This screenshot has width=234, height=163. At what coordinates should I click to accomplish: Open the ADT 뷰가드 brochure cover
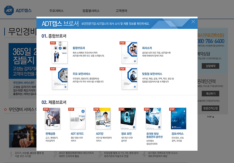tap(78, 118)
